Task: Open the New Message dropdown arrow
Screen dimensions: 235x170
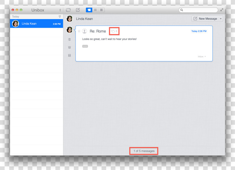Action: point(221,19)
